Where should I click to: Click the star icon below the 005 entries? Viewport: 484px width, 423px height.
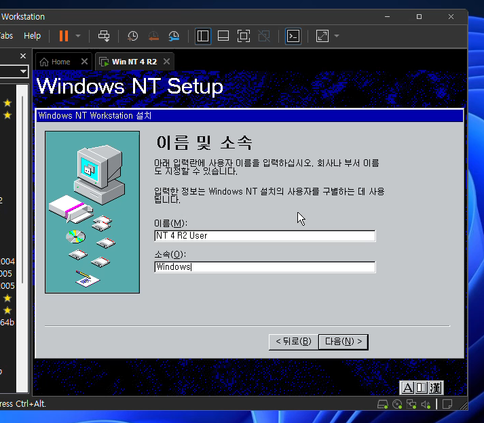click(7, 298)
